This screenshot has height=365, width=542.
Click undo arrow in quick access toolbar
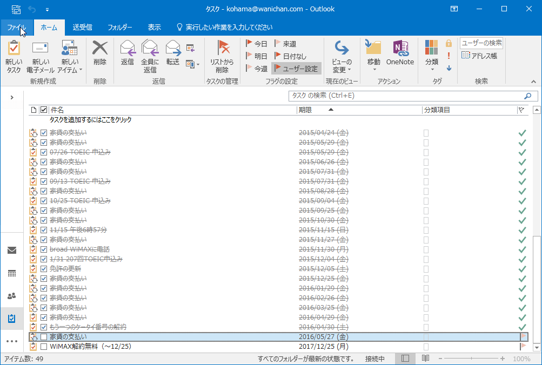[32, 9]
